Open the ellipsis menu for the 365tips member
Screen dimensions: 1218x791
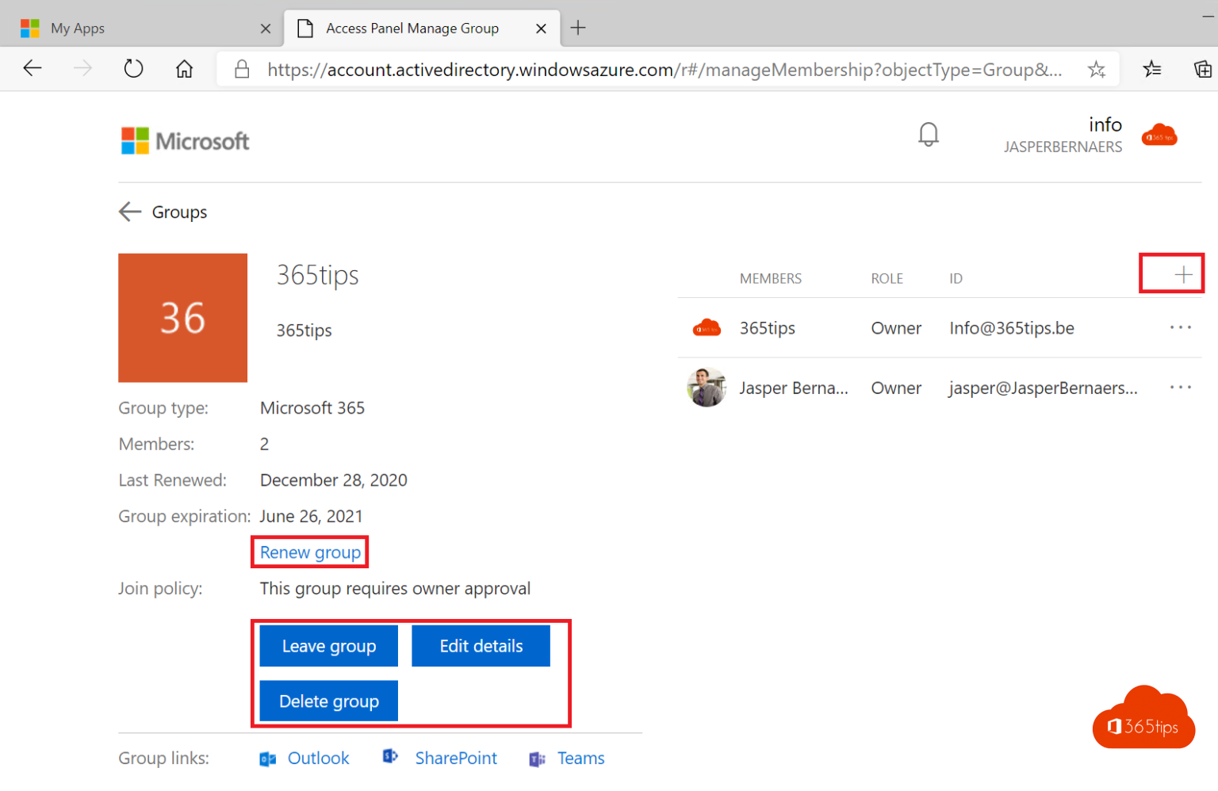pos(1181,327)
